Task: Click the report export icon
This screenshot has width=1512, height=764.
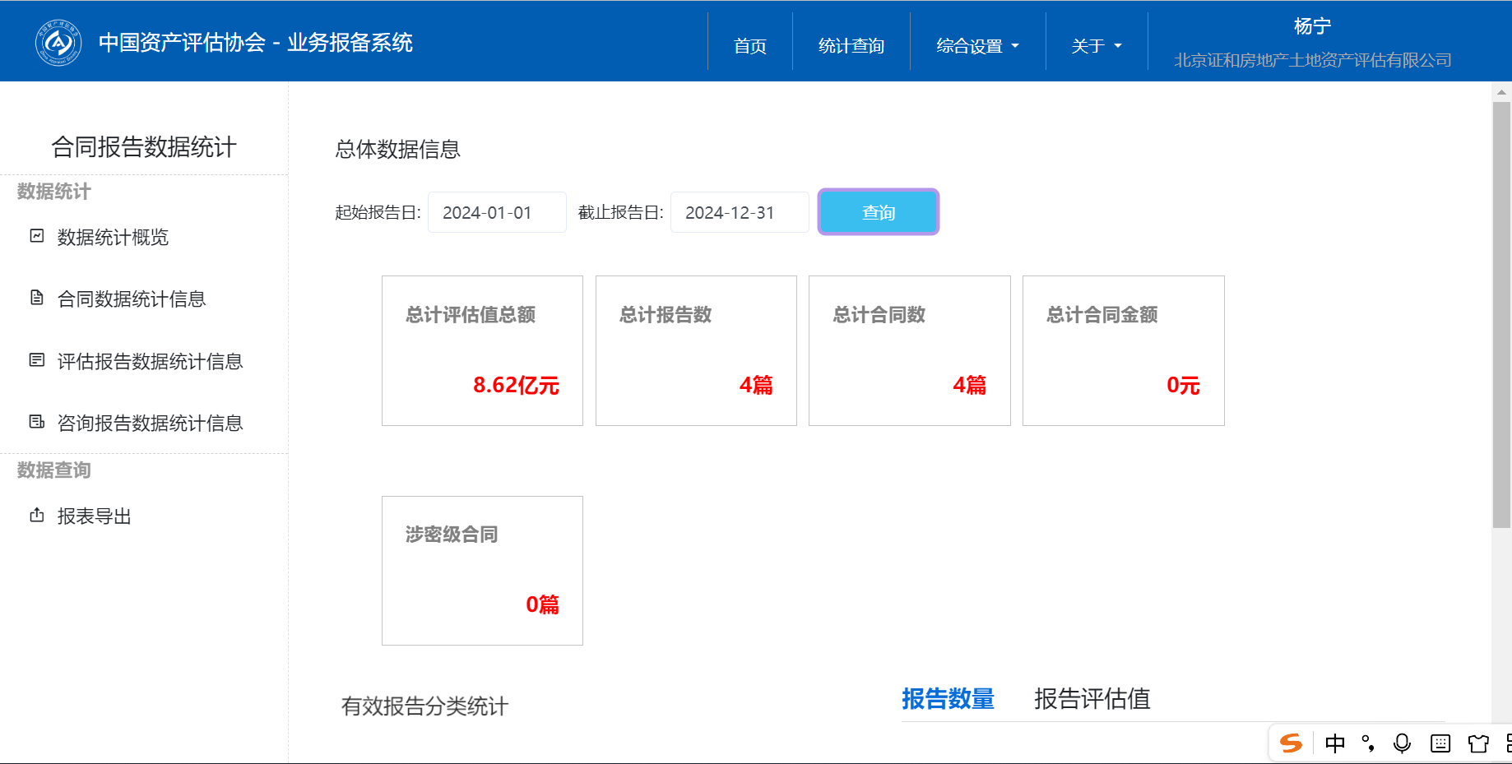Action: coord(37,516)
